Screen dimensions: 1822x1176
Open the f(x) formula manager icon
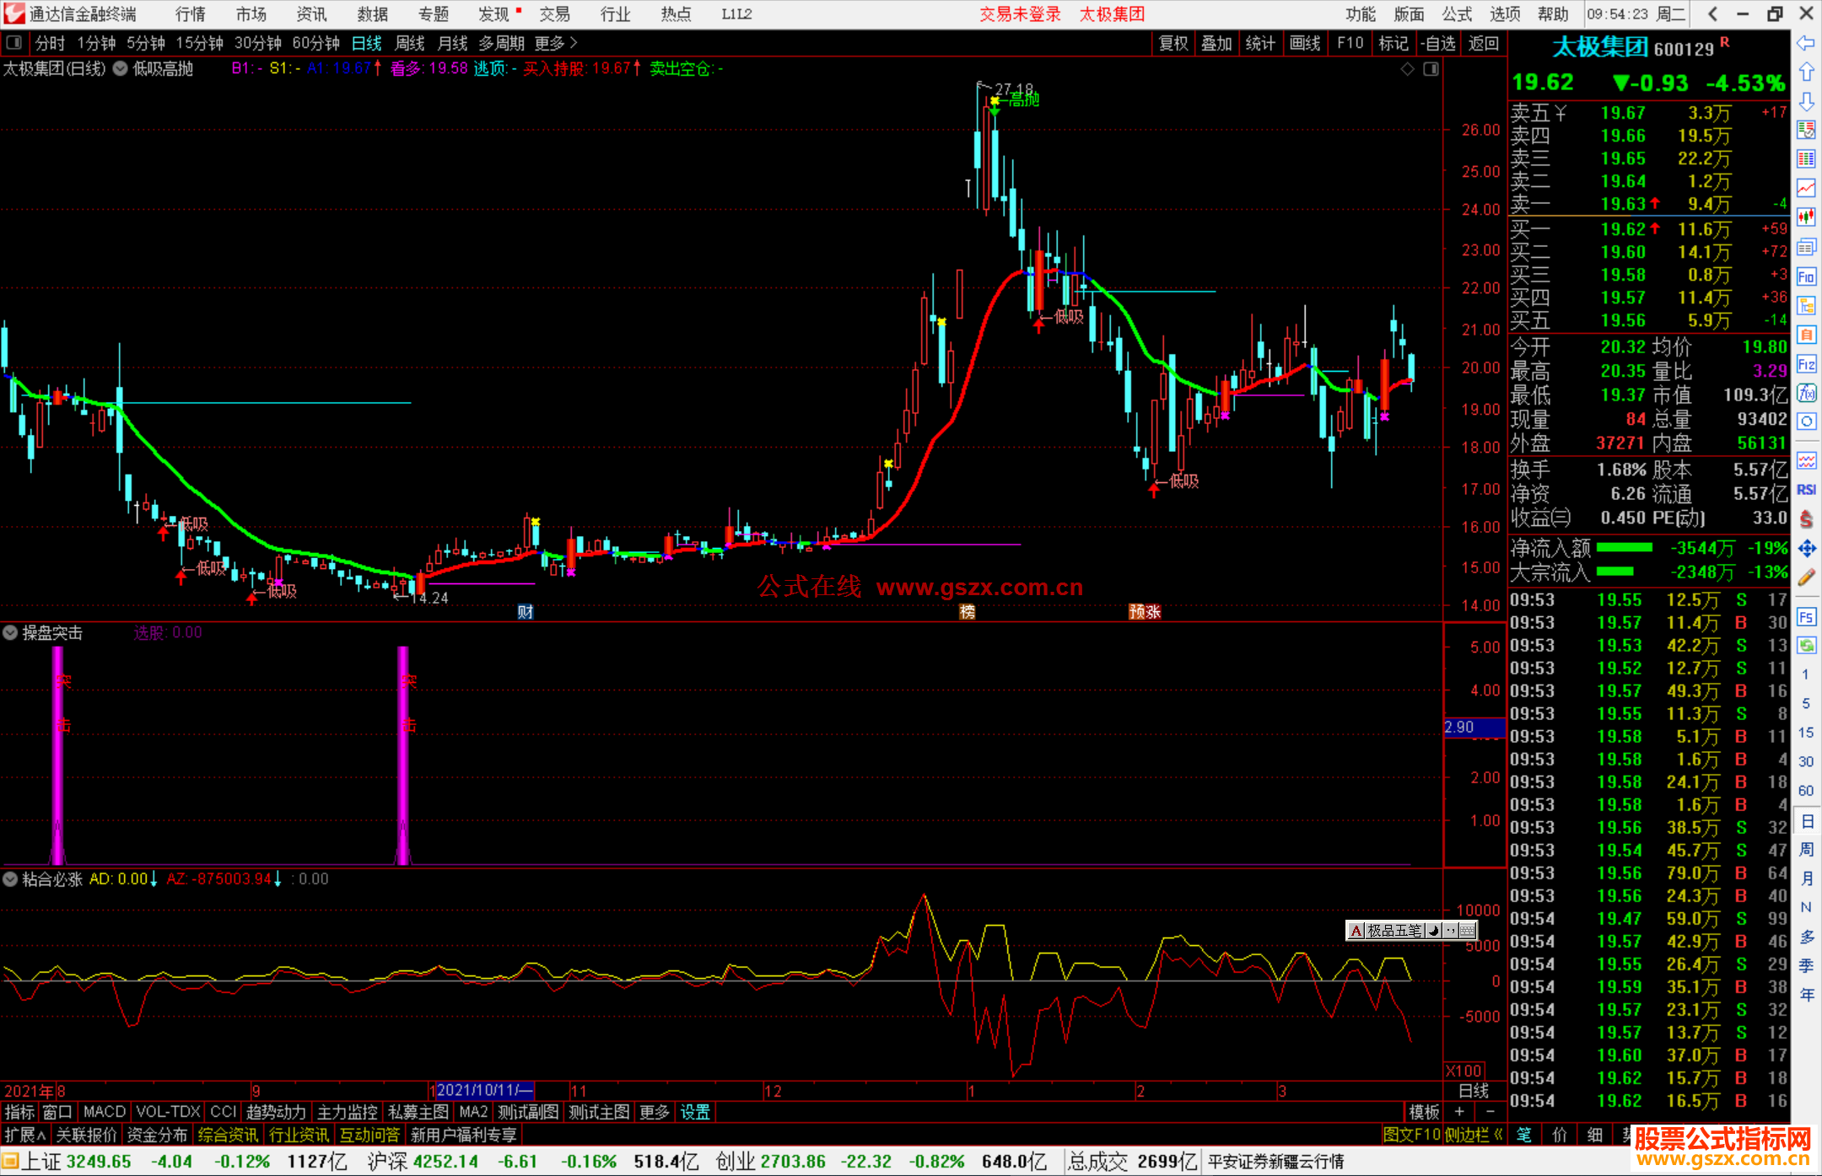click(x=1806, y=393)
